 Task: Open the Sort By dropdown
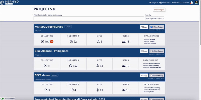pos(155,18)
